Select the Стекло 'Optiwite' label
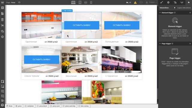The image size is (192, 108). point(32,76)
